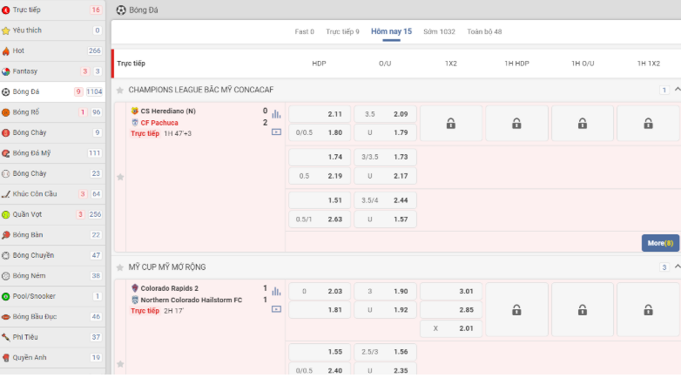Bet over 3 goals at 1.90
This screenshot has height=378, width=681.
(x=385, y=292)
